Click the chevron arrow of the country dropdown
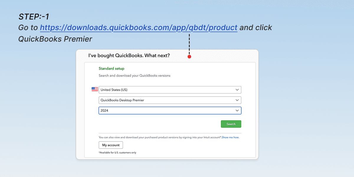Viewport: 354px width, 177px height. coord(237,90)
